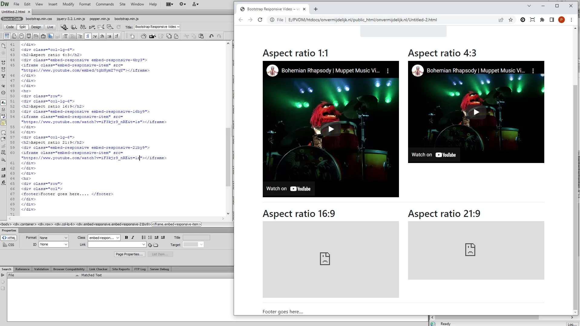
Task: Switch to Split view
Action: [x=22, y=27]
